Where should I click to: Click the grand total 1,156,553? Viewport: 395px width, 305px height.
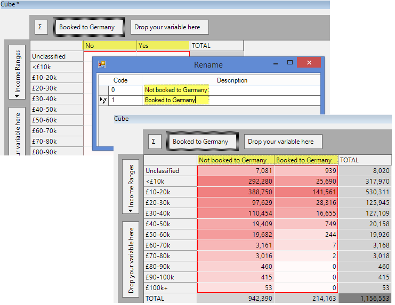tap(365, 299)
